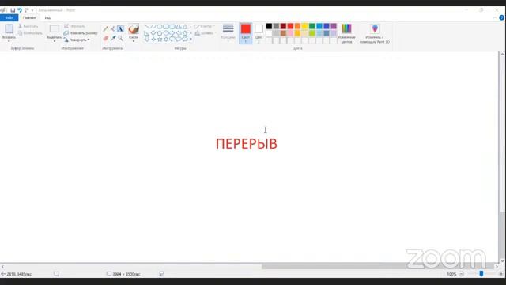506x285 pixels.
Task: Select the Eraser tool
Action: pyautogui.click(x=105, y=38)
